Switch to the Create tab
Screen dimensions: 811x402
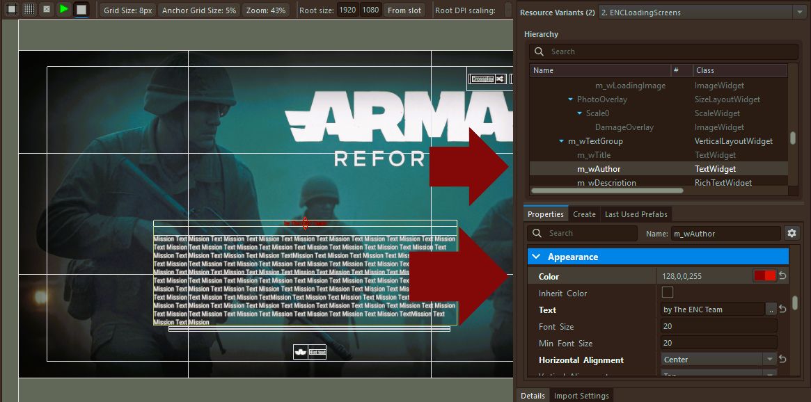[584, 214]
